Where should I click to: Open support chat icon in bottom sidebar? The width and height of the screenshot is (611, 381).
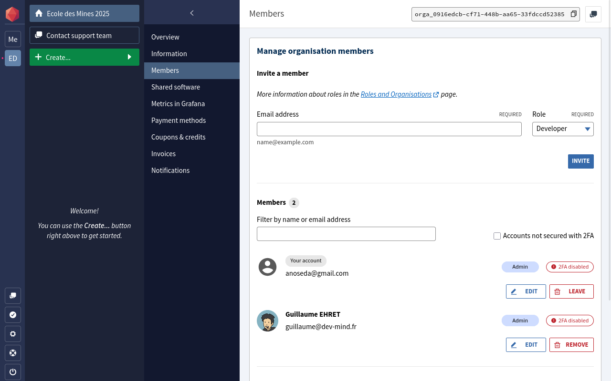tap(13, 296)
